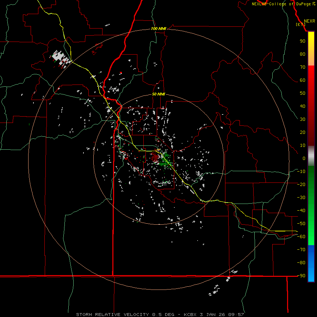This screenshot has width=317, height=317.
Task: Click the "-50" scale value label
Action: pos(301,224)
